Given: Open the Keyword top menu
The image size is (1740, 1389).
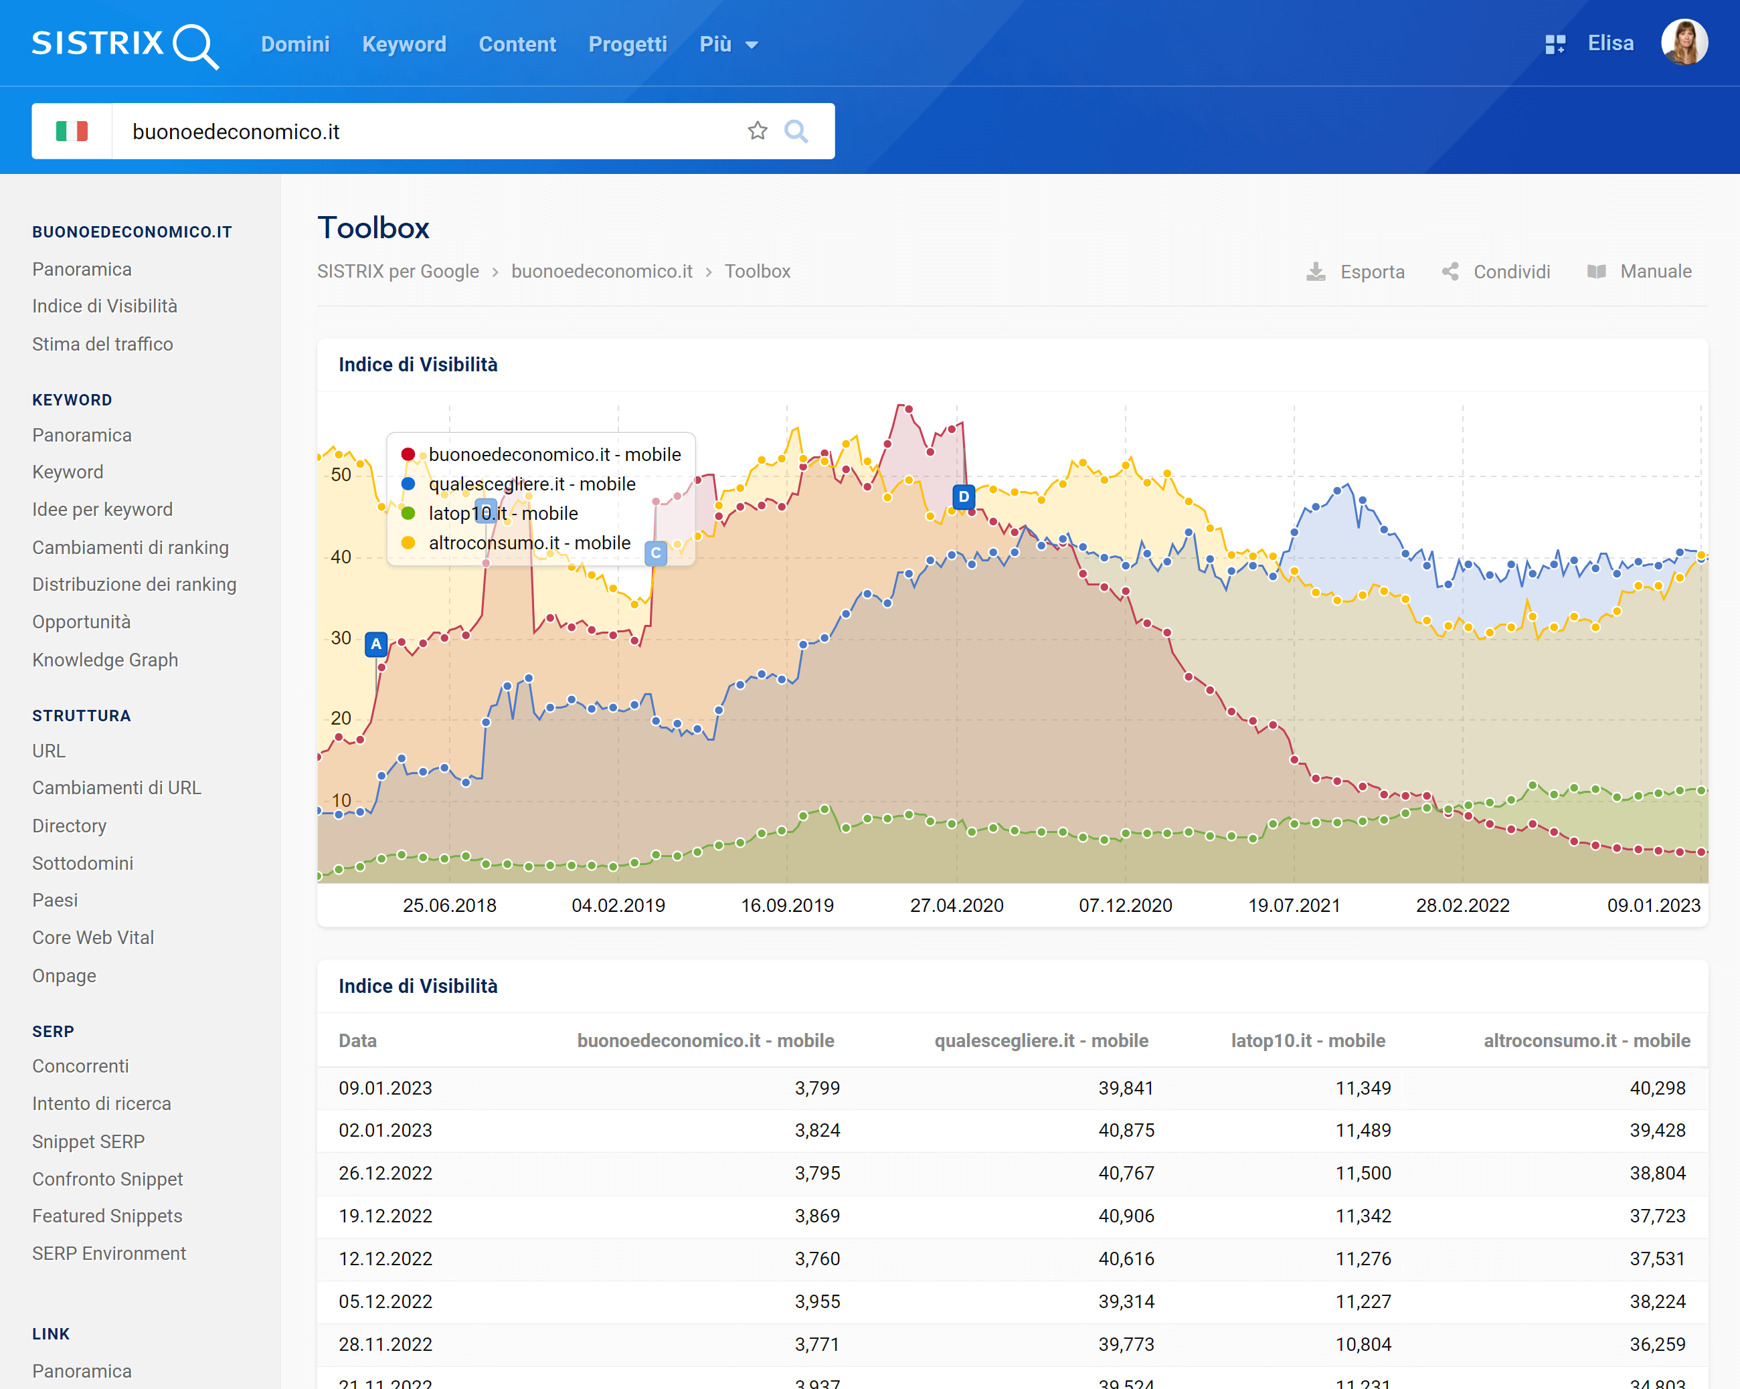Looking at the screenshot, I should coord(404,44).
